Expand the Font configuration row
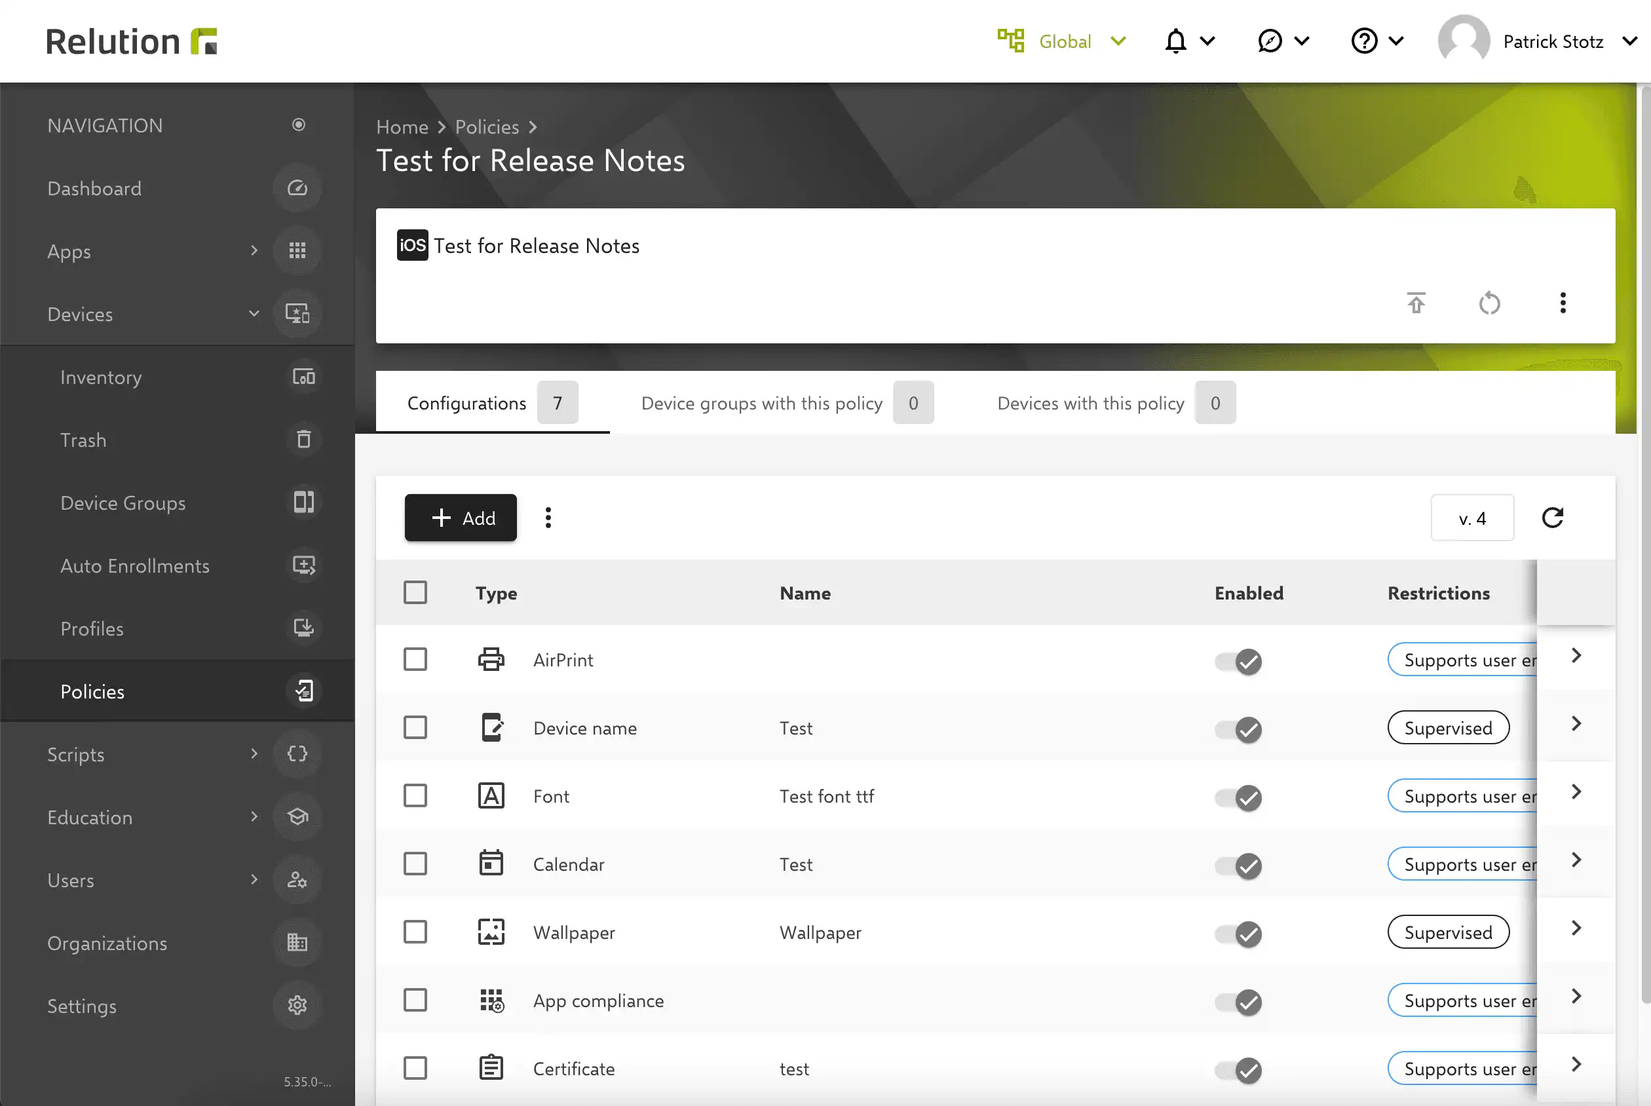This screenshot has width=1651, height=1106. pyautogui.click(x=1576, y=791)
